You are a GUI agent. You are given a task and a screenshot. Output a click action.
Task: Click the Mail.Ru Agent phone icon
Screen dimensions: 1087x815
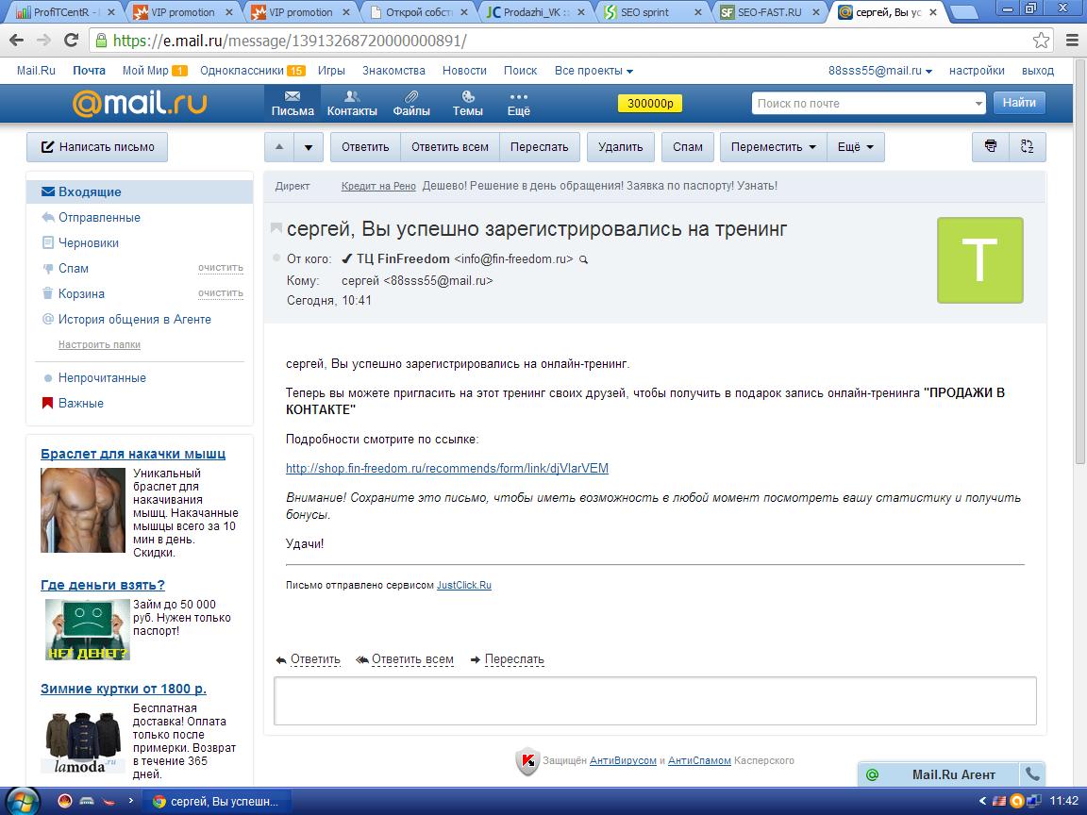click(1032, 774)
